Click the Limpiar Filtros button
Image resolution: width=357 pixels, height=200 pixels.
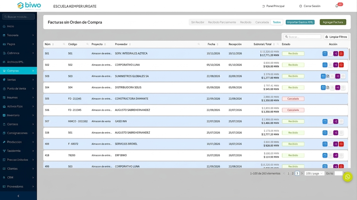click(336, 37)
